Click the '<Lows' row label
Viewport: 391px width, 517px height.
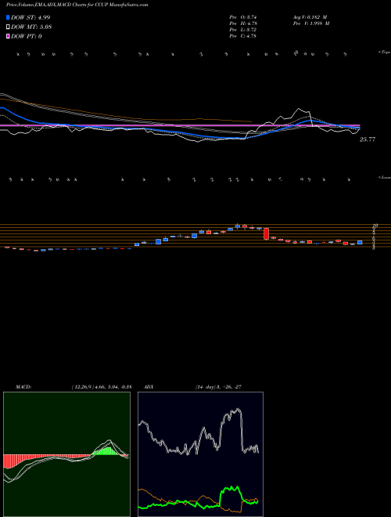[x=384, y=177]
